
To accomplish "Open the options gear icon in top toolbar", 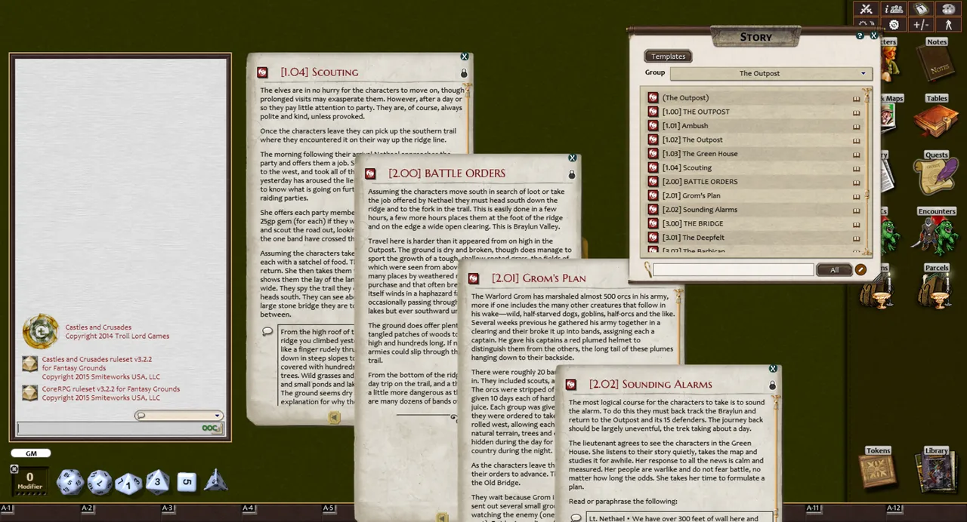I will coord(894,25).
